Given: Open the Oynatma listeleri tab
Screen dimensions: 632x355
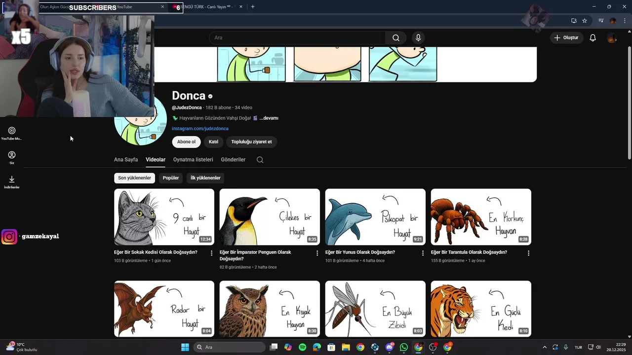Looking at the screenshot, I should 193,160.
